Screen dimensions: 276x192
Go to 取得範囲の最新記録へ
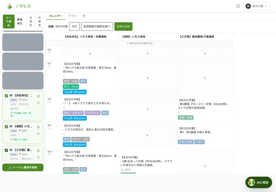(97, 26)
